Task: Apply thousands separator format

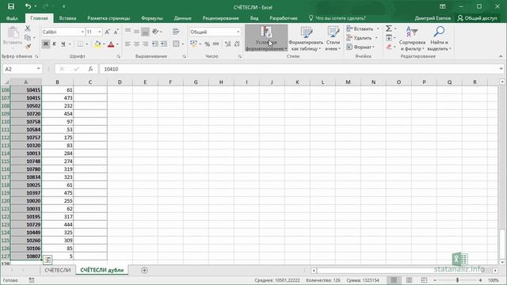Action: (x=216, y=44)
